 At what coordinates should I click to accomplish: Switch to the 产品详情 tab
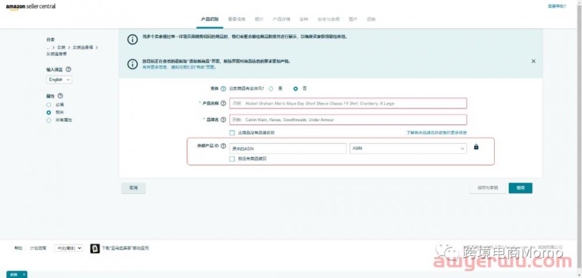click(x=281, y=19)
